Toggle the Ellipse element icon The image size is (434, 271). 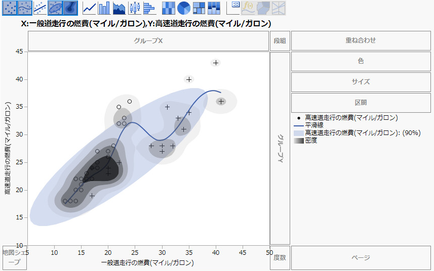[55, 8]
